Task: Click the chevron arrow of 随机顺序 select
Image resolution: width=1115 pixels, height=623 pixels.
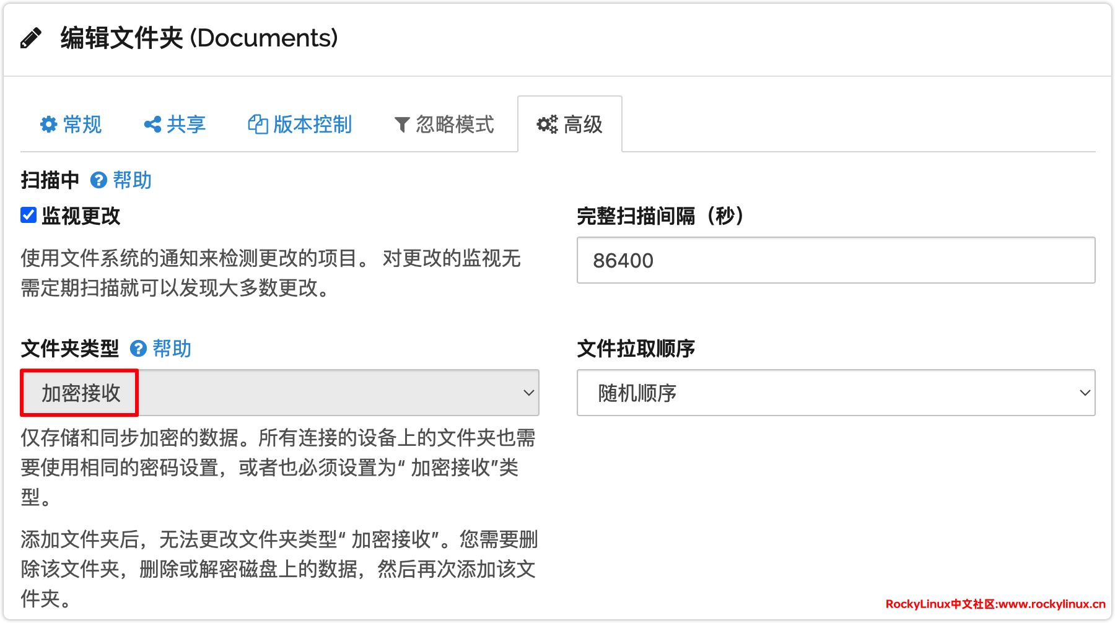Action: point(1085,393)
